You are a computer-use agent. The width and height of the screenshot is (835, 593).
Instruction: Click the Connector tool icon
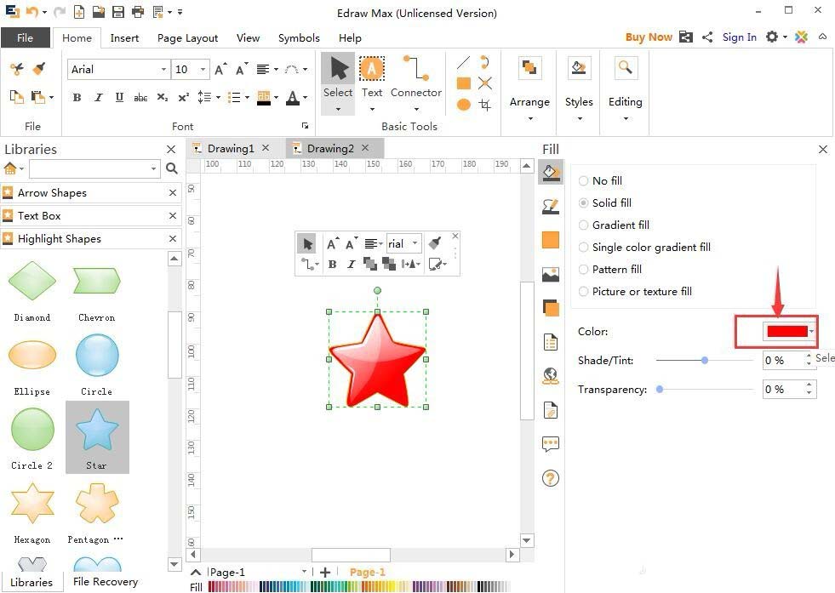tap(415, 69)
